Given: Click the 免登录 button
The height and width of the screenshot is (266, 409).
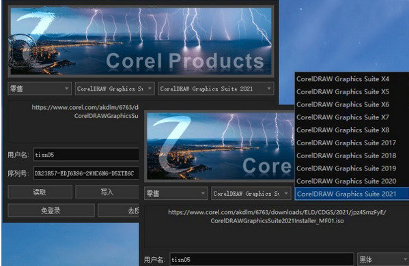Looking at the screenshot, I should [x=51, y=211].
